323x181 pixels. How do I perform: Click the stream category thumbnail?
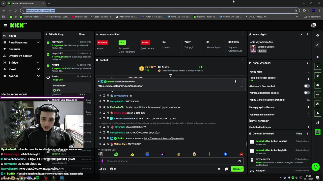click(253, 49)
